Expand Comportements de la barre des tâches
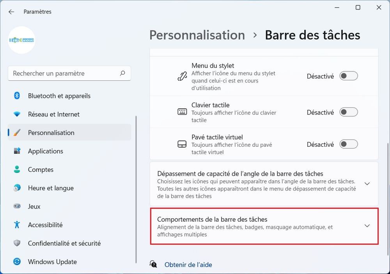 click(x=367, y=226)
